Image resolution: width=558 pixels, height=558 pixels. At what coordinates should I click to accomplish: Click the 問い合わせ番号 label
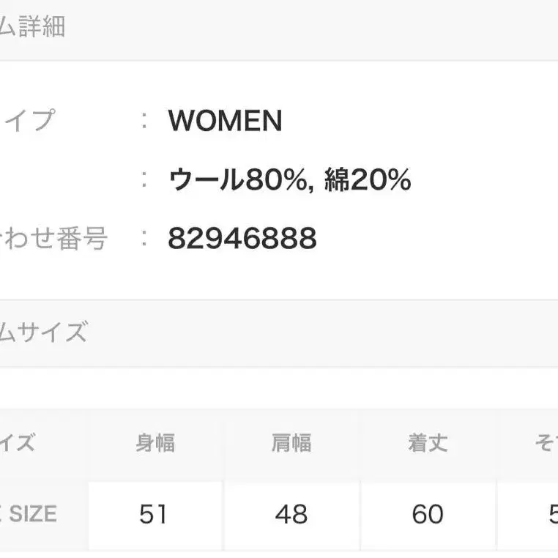tap(53, 238)
